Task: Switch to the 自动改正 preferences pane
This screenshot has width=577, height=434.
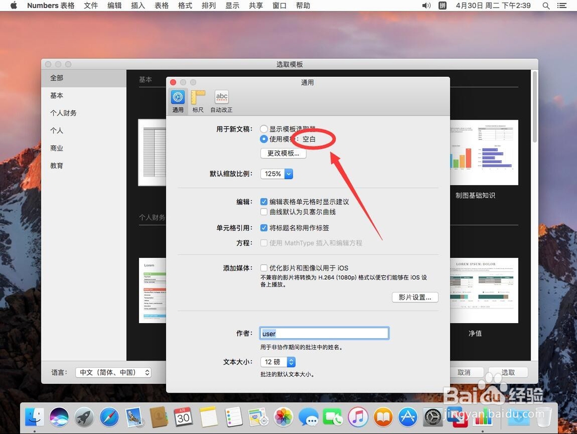Action: 221,98
